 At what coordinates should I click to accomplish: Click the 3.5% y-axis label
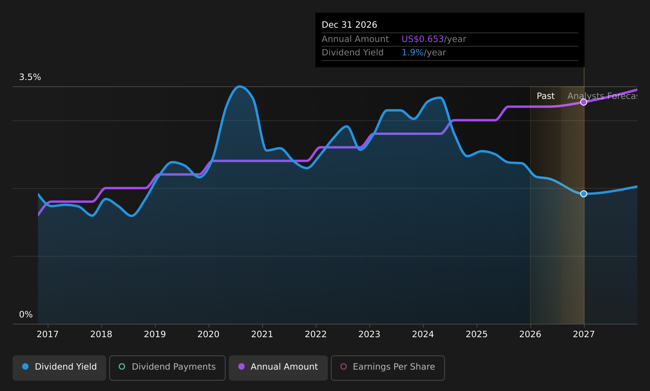coord(30,77)
